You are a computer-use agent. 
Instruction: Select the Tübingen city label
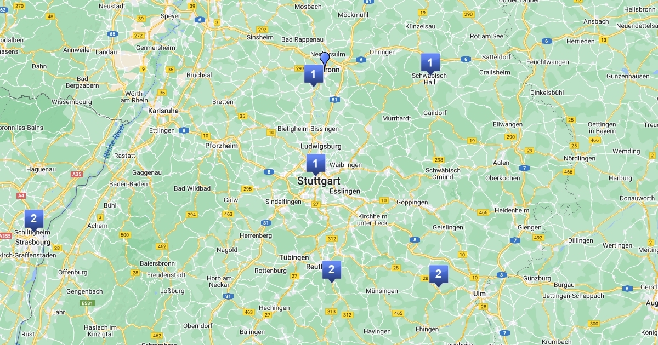[x=294, y=257]
